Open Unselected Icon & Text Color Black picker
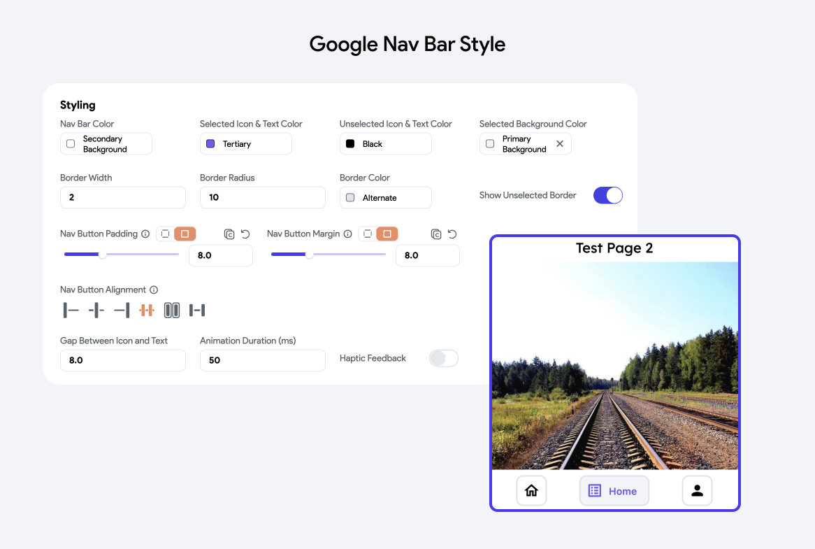The image size is (815, 549). (x=386, y=144)
